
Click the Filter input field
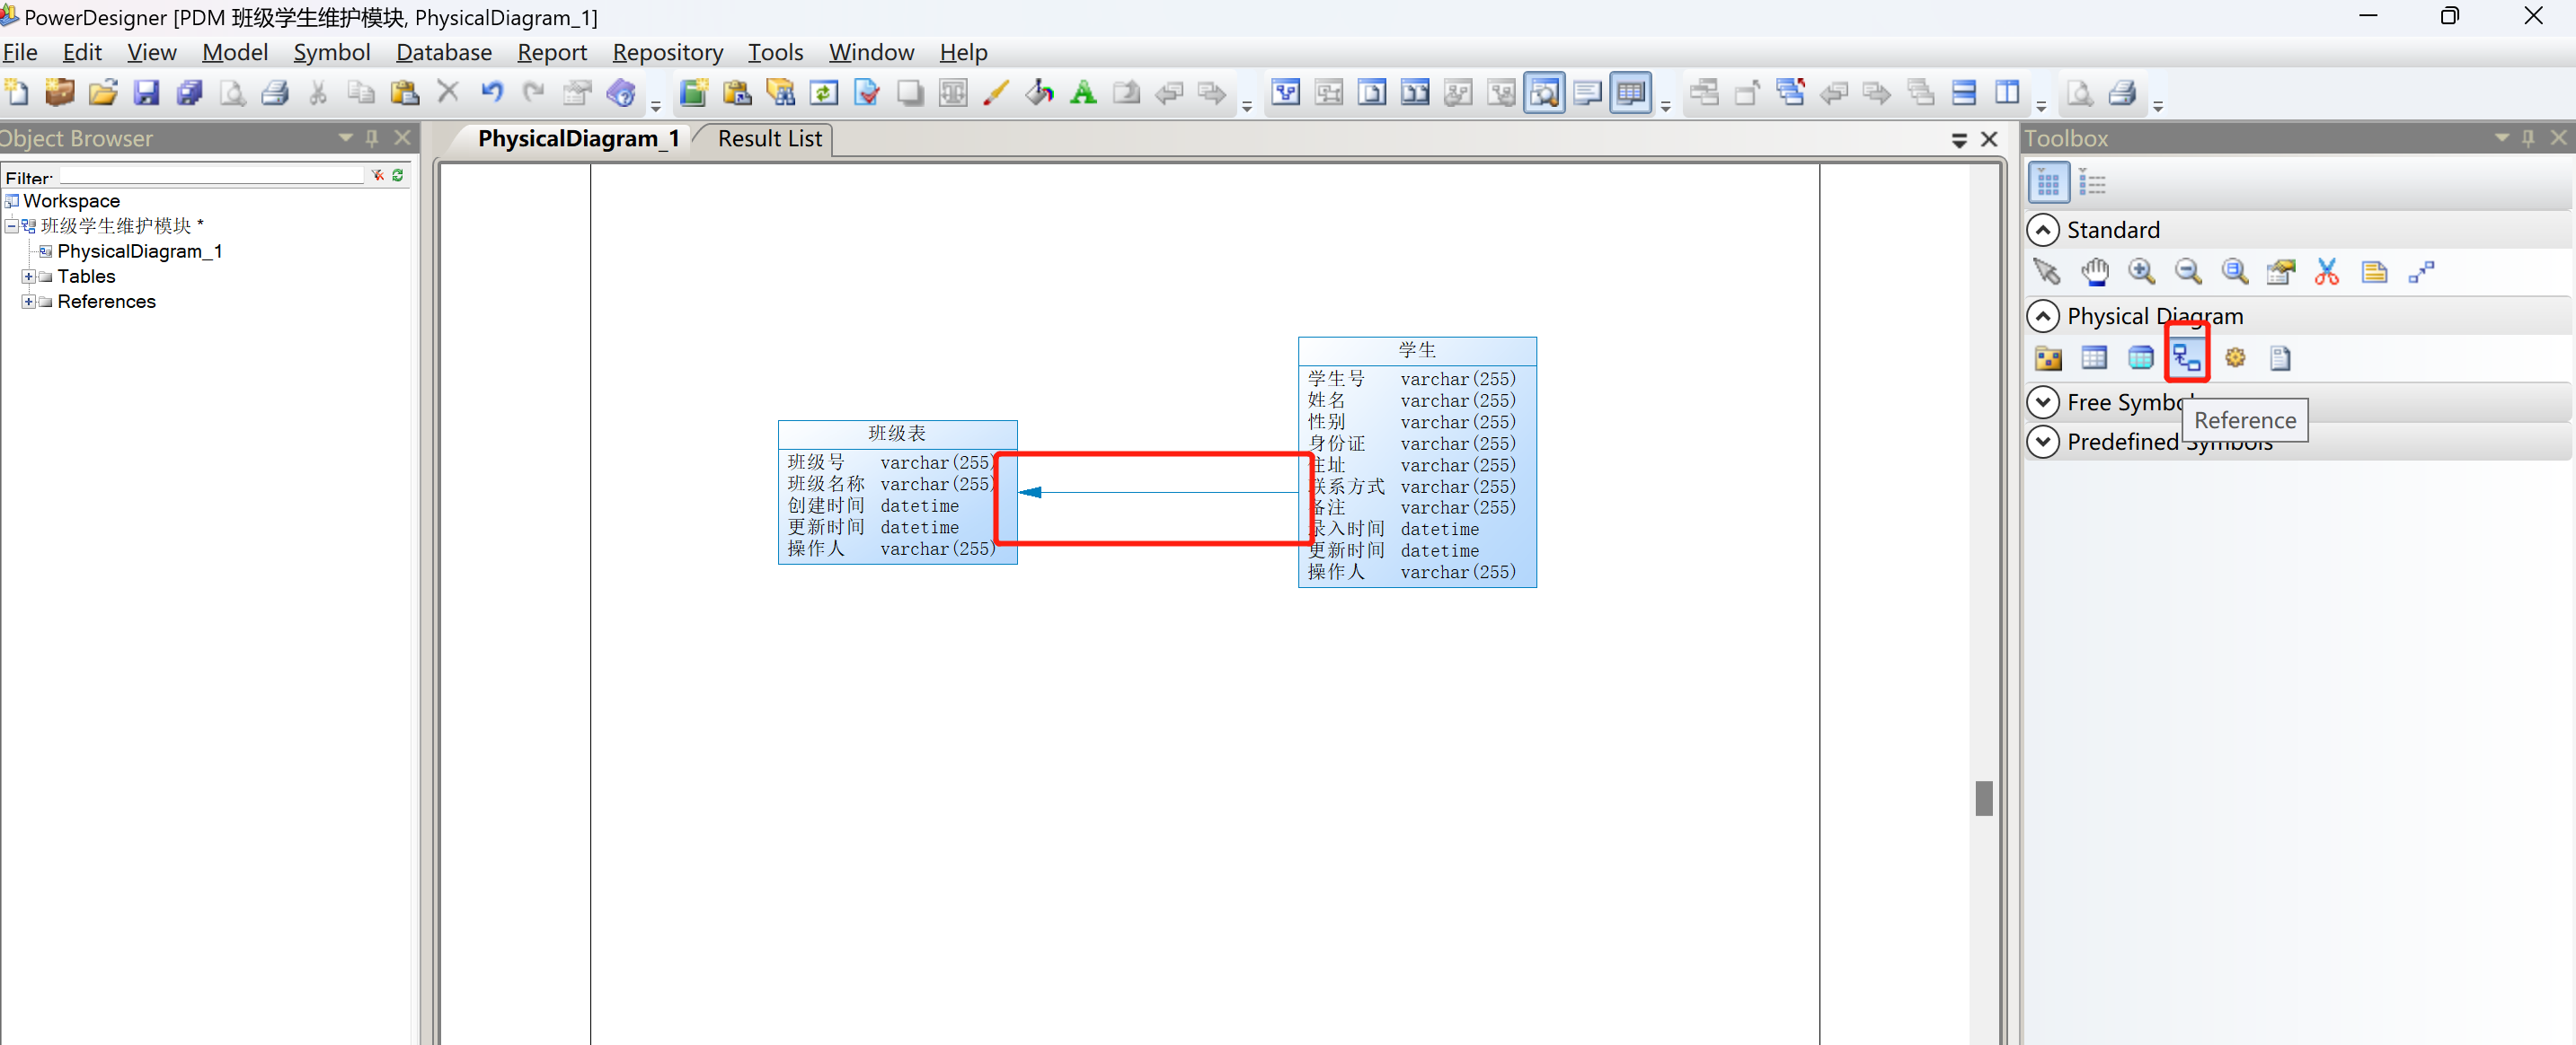[210, 176]
